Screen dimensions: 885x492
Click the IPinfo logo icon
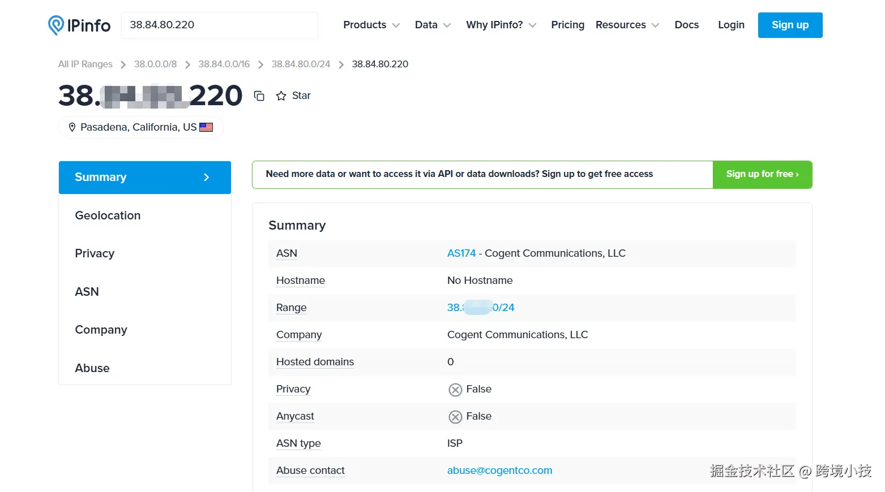[56, 25]
